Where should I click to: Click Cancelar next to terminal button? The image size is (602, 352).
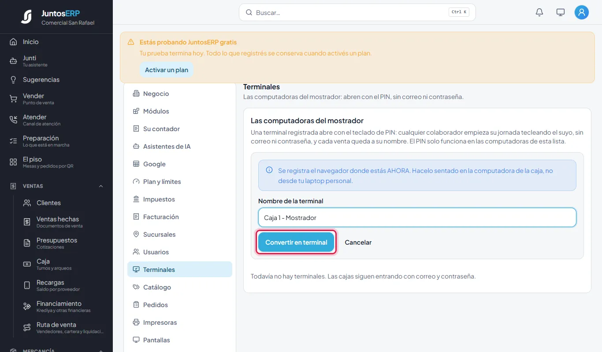(358, 242)
